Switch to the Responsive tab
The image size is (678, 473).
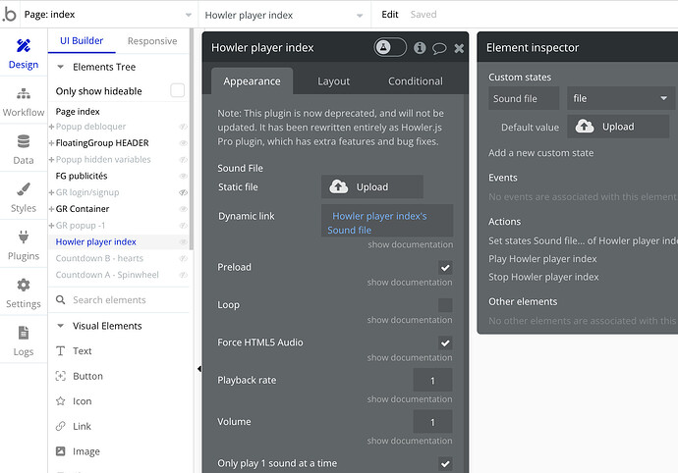[152, 41]
